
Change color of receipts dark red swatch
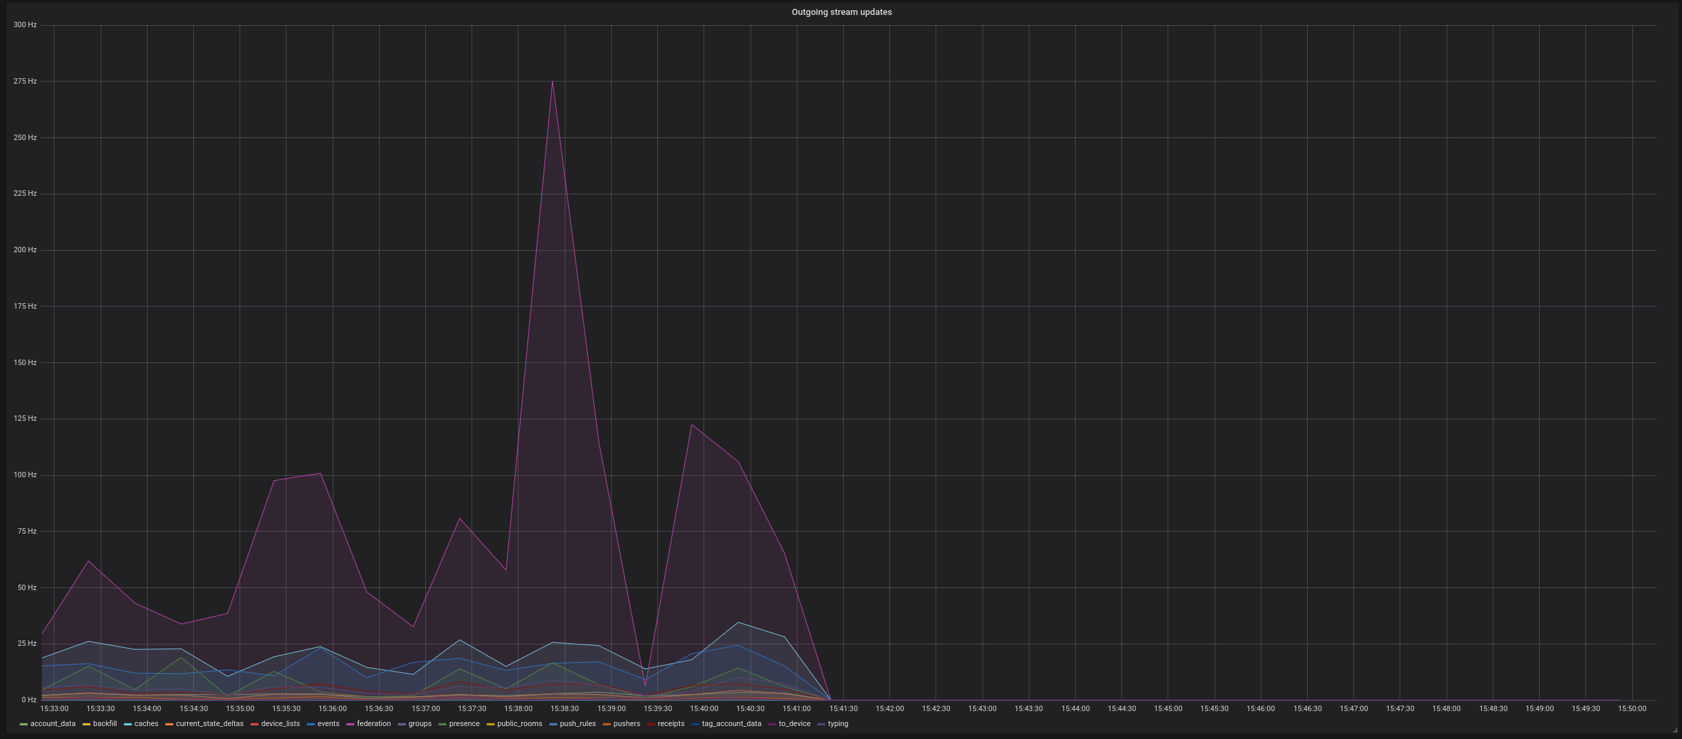click(x=651, y=724)
